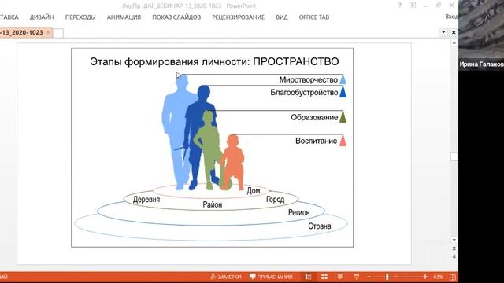Select the Миротворчество label
Image resolution: width=504 pixels, height=283 pixels.
(x=308, y=80)
